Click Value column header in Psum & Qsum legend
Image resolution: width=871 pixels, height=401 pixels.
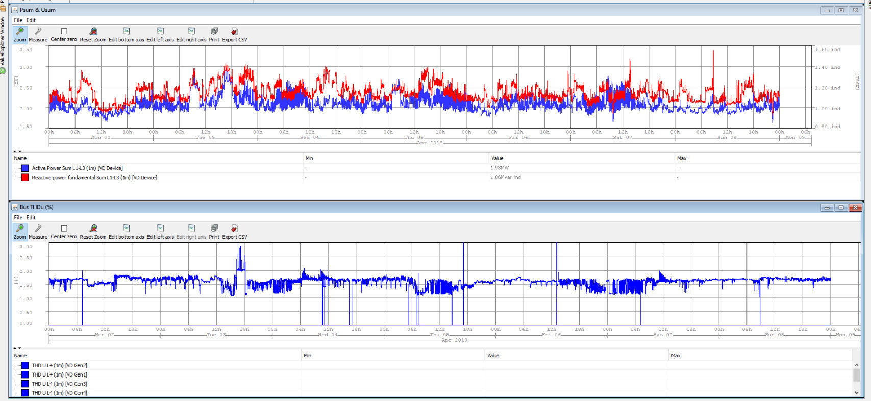[x=581, y=158]
